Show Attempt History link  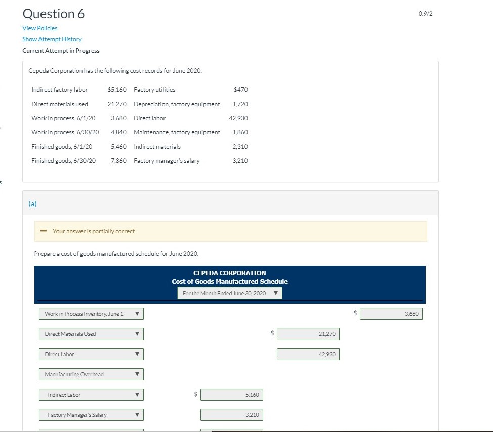tap(52, 39)
